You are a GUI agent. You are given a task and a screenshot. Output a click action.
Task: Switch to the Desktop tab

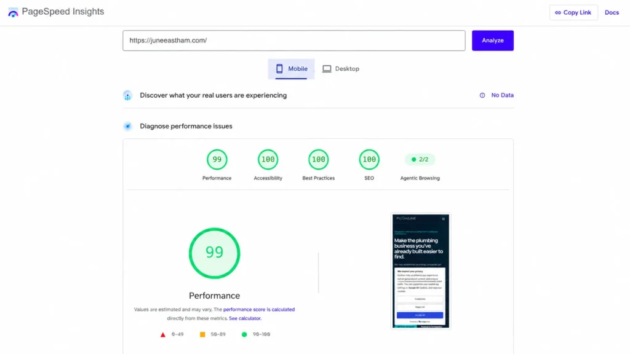[341, 69]
